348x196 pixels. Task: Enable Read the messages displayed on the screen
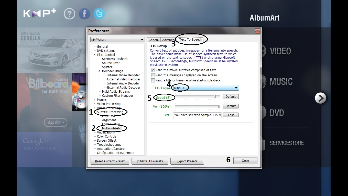tap(153, 75)
